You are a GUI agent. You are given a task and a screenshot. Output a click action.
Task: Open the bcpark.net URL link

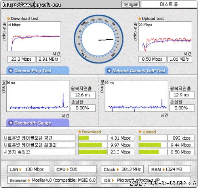[32, 5]
